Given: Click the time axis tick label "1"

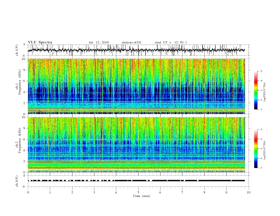Looking at the screenshot, I should [50, 192].
